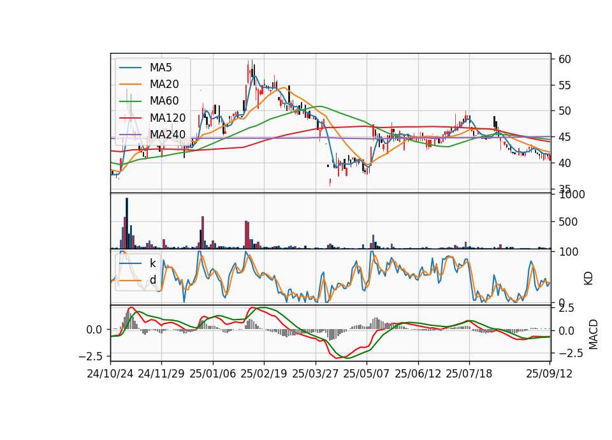Click the MA5 legend label
This screenshot has height=440, width=612.
161,68
